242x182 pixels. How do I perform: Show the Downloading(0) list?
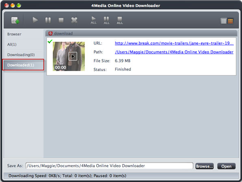[x=24, y=55]
